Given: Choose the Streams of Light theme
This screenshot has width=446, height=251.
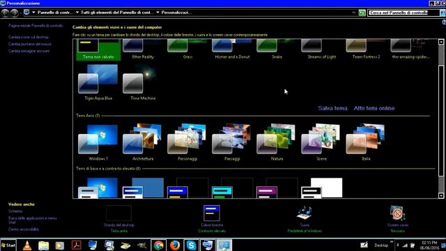Looking at the screenshot, I should (x=321, y=50).
